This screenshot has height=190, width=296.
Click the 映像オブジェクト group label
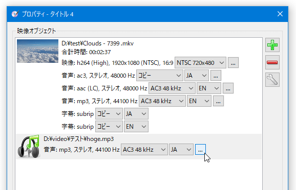36,31
